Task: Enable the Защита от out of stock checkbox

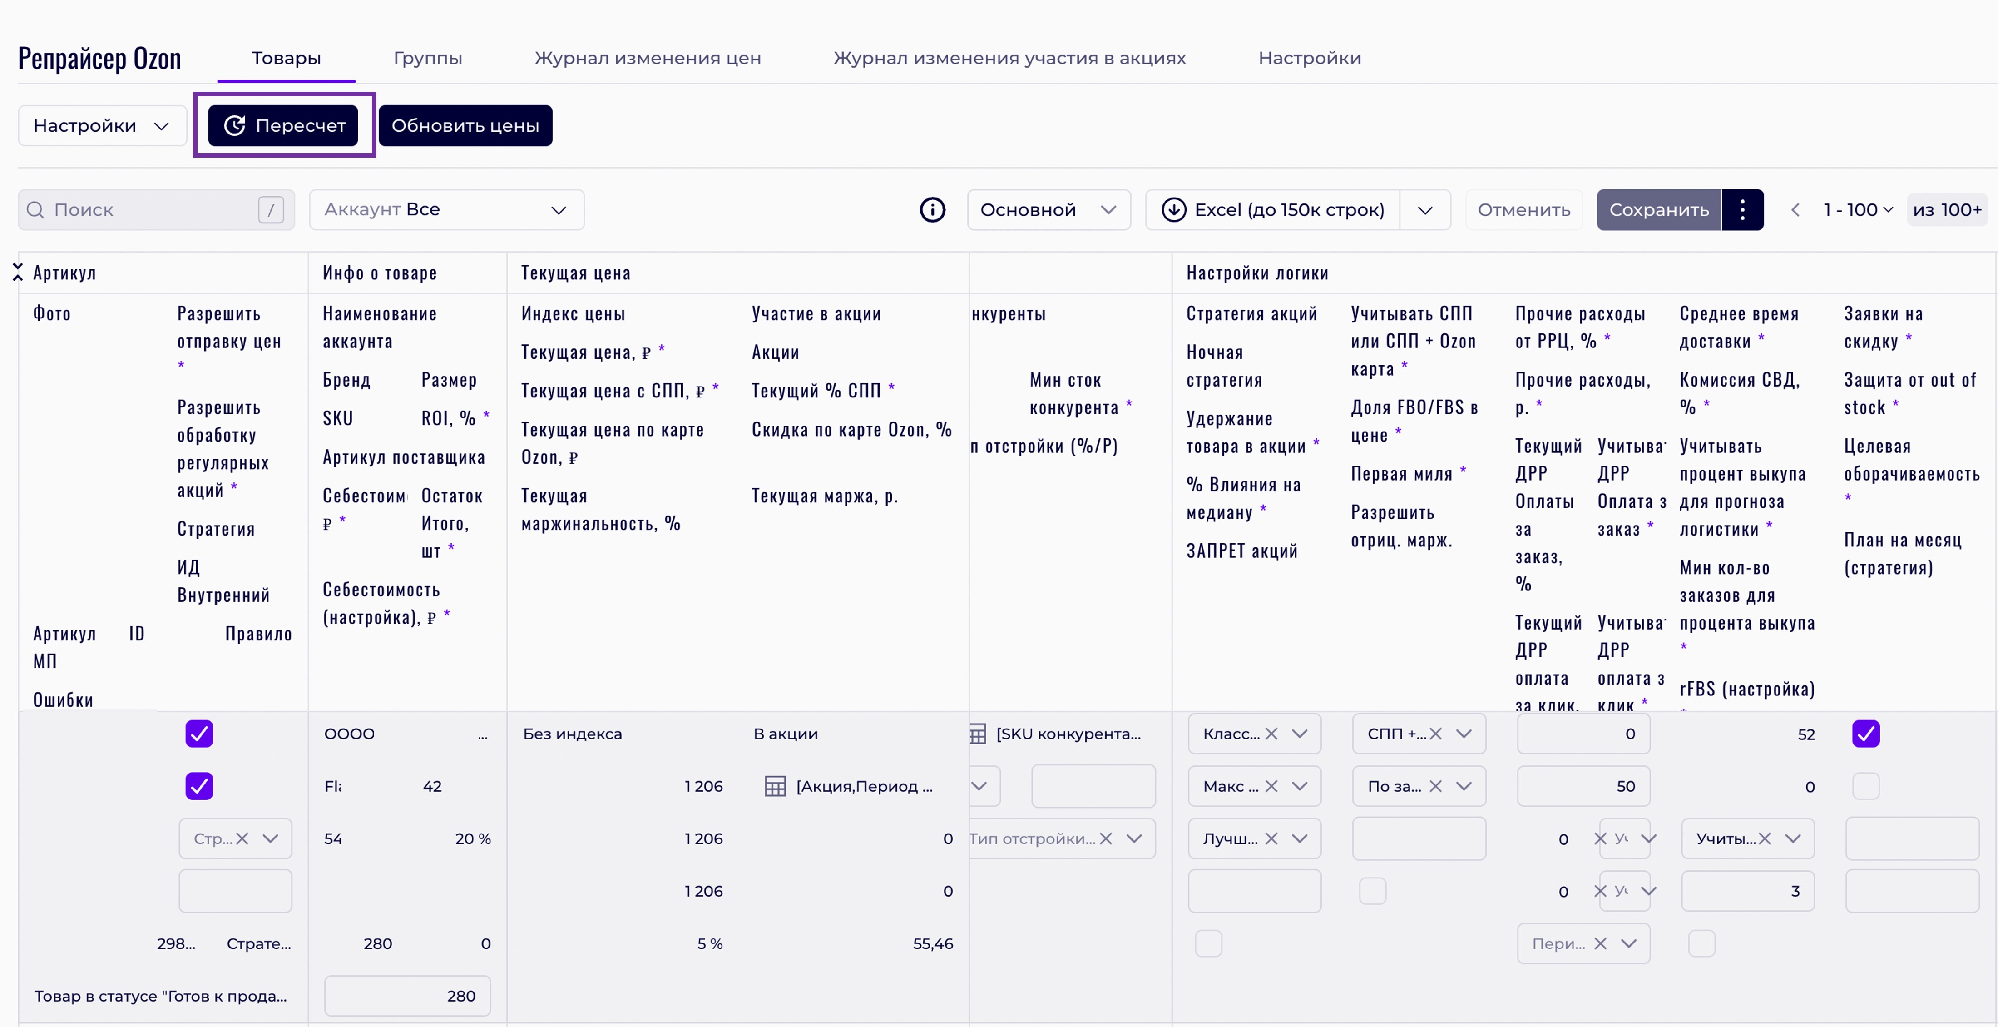Action: [x=1865, y=787]
